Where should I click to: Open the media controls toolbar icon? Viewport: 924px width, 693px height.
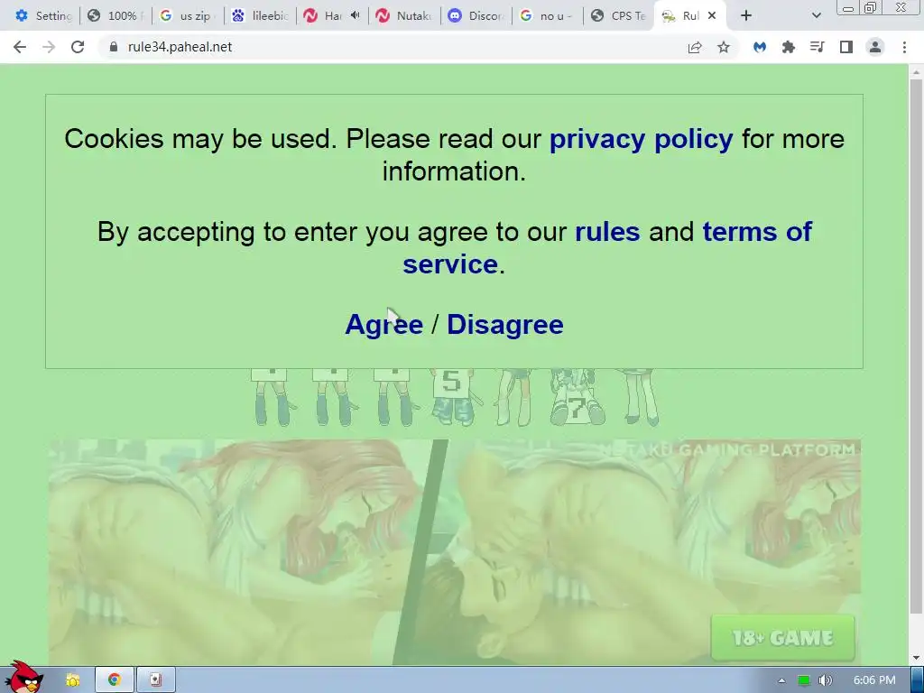click(x=818, y=47)
